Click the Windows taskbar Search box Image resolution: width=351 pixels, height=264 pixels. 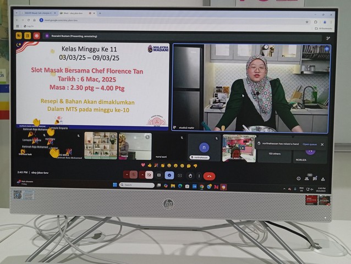click(x=138, y=185)
